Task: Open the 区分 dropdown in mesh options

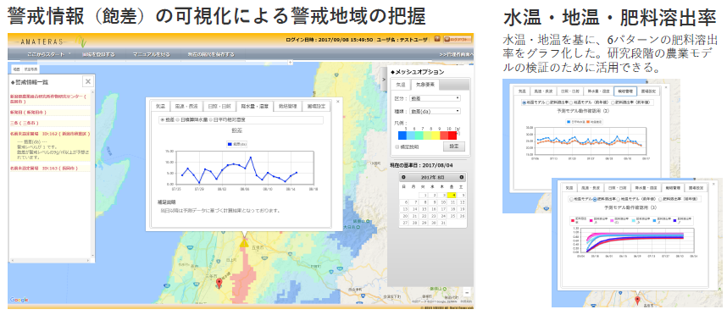Action: (435, 98)
